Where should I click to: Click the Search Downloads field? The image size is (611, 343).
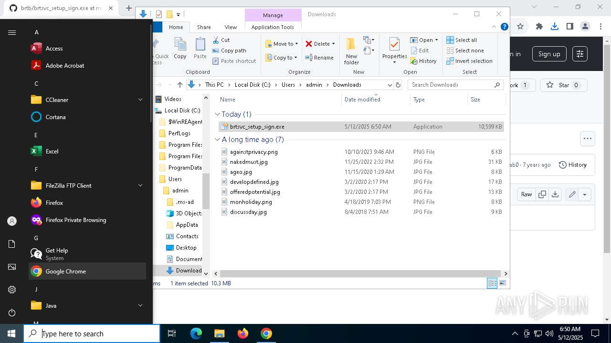click(455, 85)
